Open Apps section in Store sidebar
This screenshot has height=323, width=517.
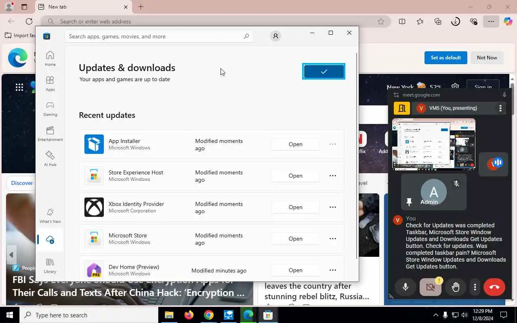(x=50, y=84)
